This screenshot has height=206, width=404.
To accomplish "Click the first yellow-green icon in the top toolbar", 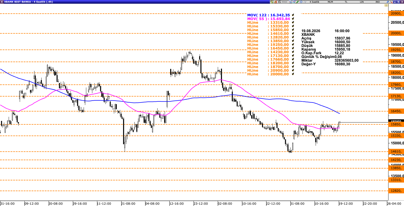I will click(272, 2).
